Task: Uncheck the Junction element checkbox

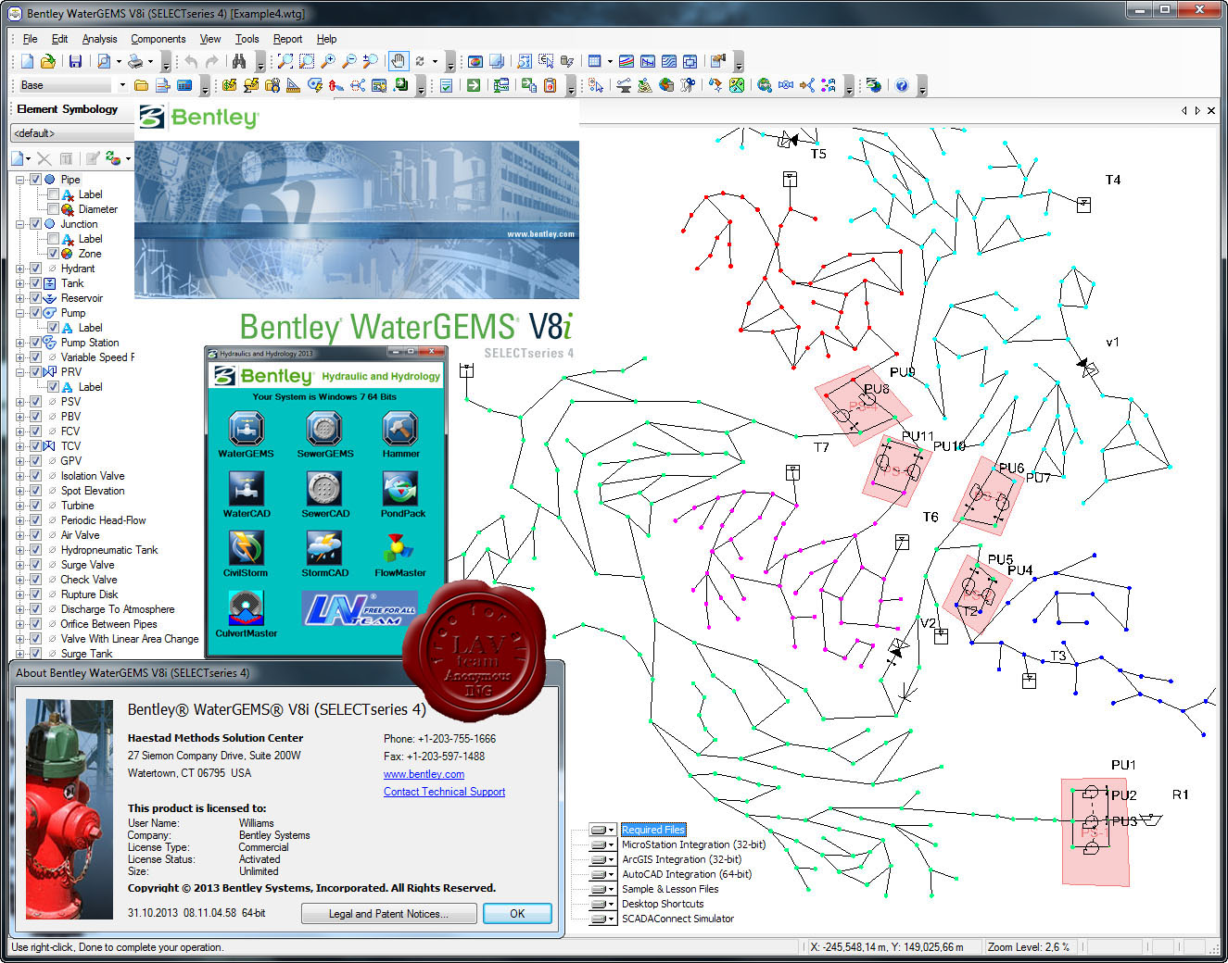Action: tap(35, 224)
